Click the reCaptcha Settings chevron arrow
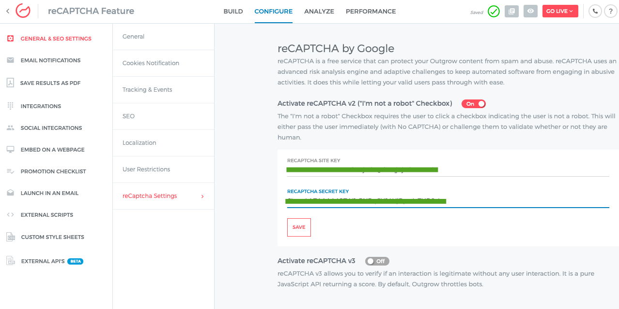This screenshot has width=619, height=309. pyautogui.click(x=202, y=196)
